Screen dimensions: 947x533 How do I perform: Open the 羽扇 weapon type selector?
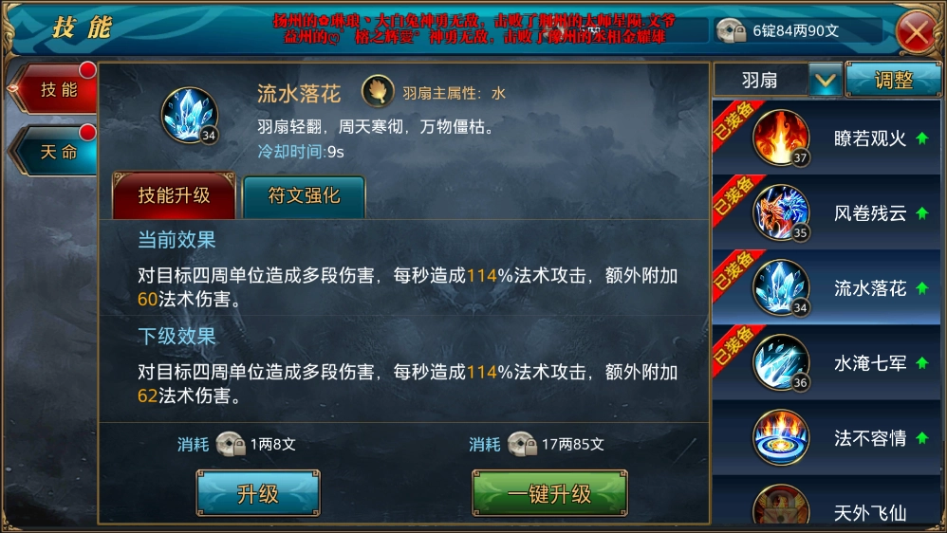coord(760,80)
